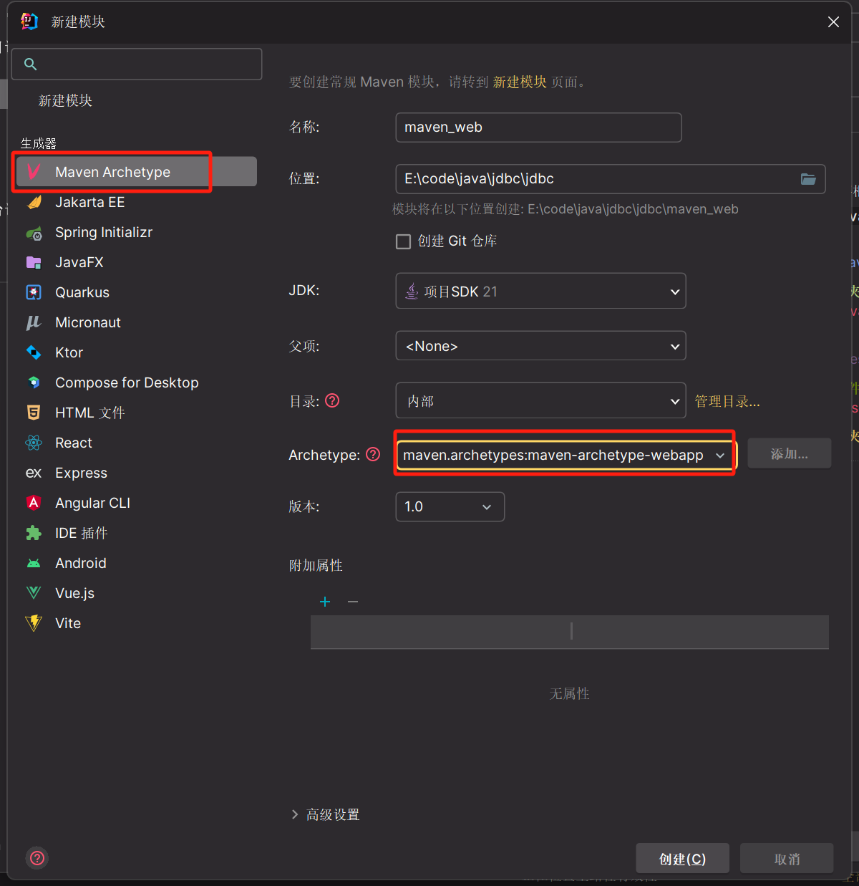
Task: Click the Compose for Desktop icon
Action: 34,382
